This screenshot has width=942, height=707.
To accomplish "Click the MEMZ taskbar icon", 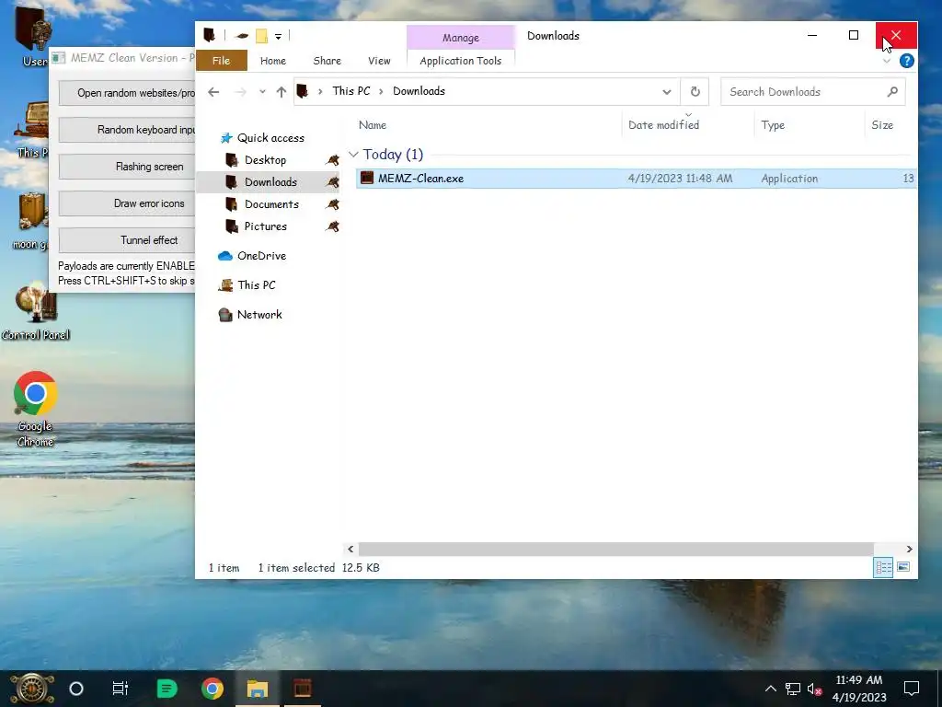I will [x=303, y=689].
